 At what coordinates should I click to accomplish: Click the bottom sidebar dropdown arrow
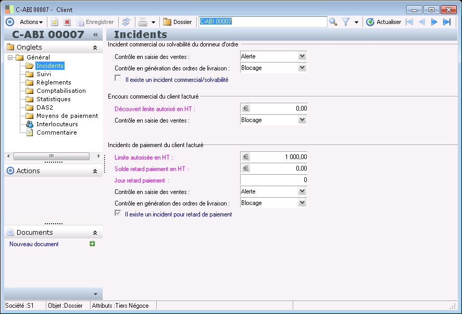pos(95,294)
